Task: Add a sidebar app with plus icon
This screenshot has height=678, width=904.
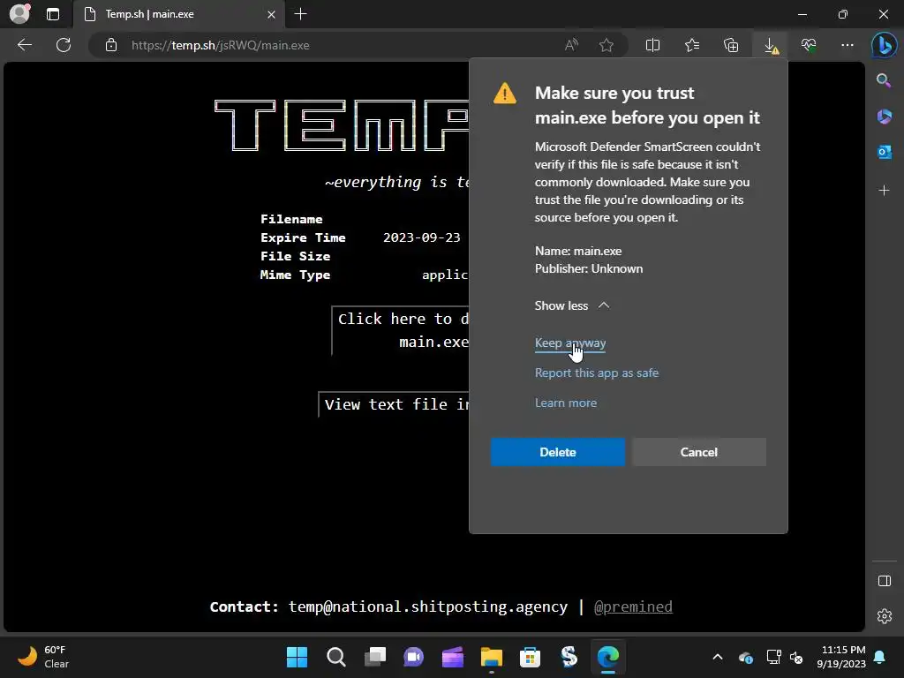Action: [x=884, y=191]
